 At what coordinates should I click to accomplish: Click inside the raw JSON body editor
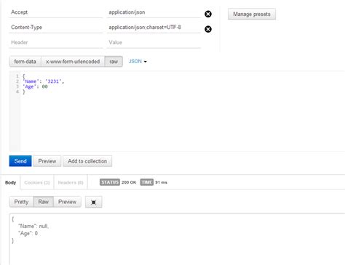[182, 111]
